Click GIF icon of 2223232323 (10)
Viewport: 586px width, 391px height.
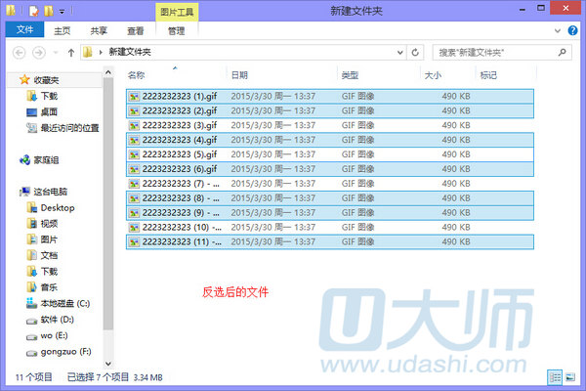coord(134,228)
